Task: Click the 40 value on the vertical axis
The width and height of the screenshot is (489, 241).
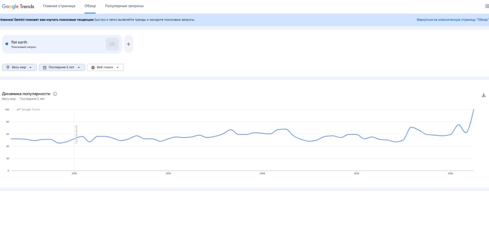Action: point(7,146)
